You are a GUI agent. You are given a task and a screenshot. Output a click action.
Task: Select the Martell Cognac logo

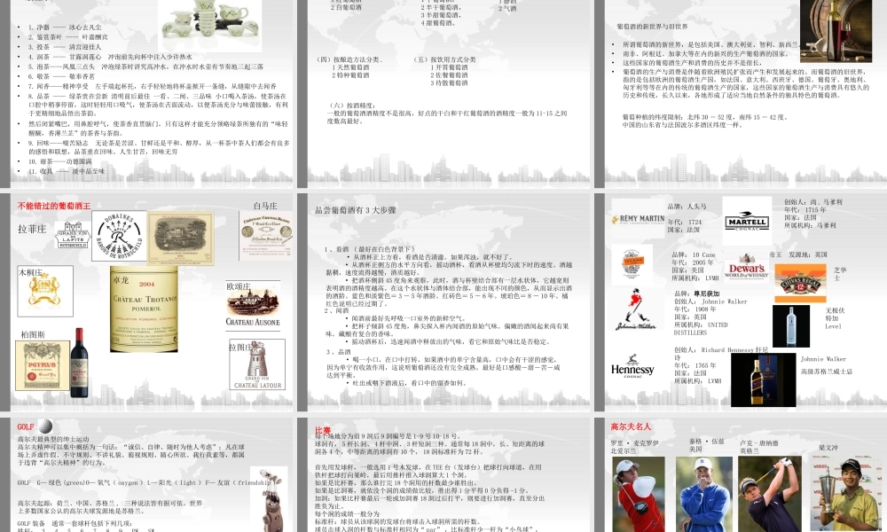pyautogui.click(x=747, y=222)
